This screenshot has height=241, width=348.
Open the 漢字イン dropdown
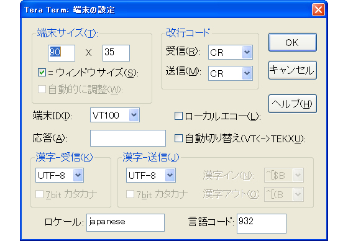(x=283, y=175)
